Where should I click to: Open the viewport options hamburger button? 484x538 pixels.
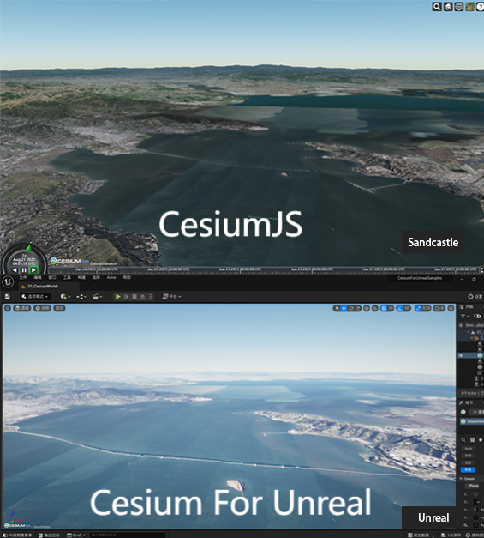[x=8, y=308]
